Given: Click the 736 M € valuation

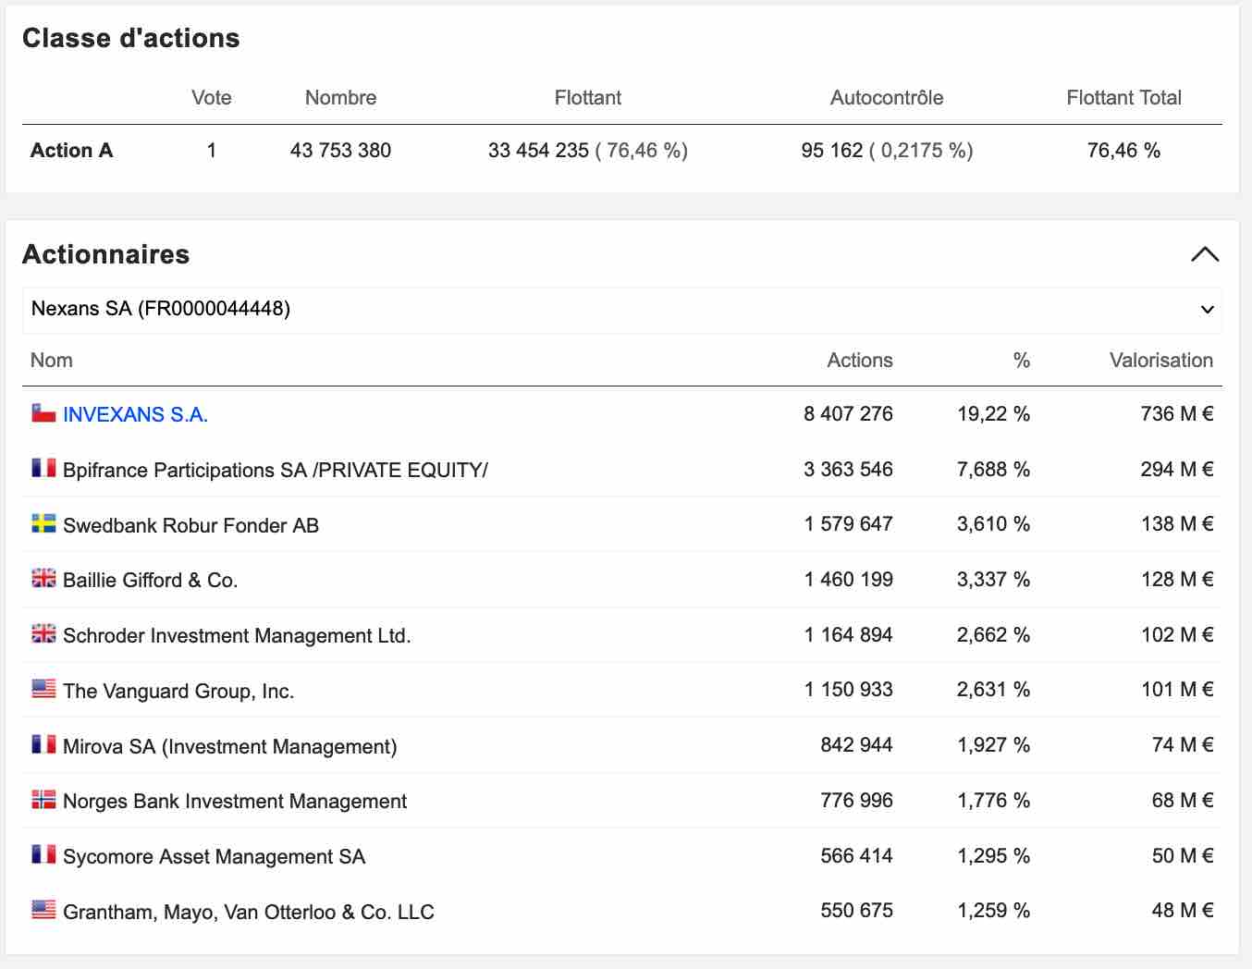Looking at the screenshot, I should tap(1176, 413).
